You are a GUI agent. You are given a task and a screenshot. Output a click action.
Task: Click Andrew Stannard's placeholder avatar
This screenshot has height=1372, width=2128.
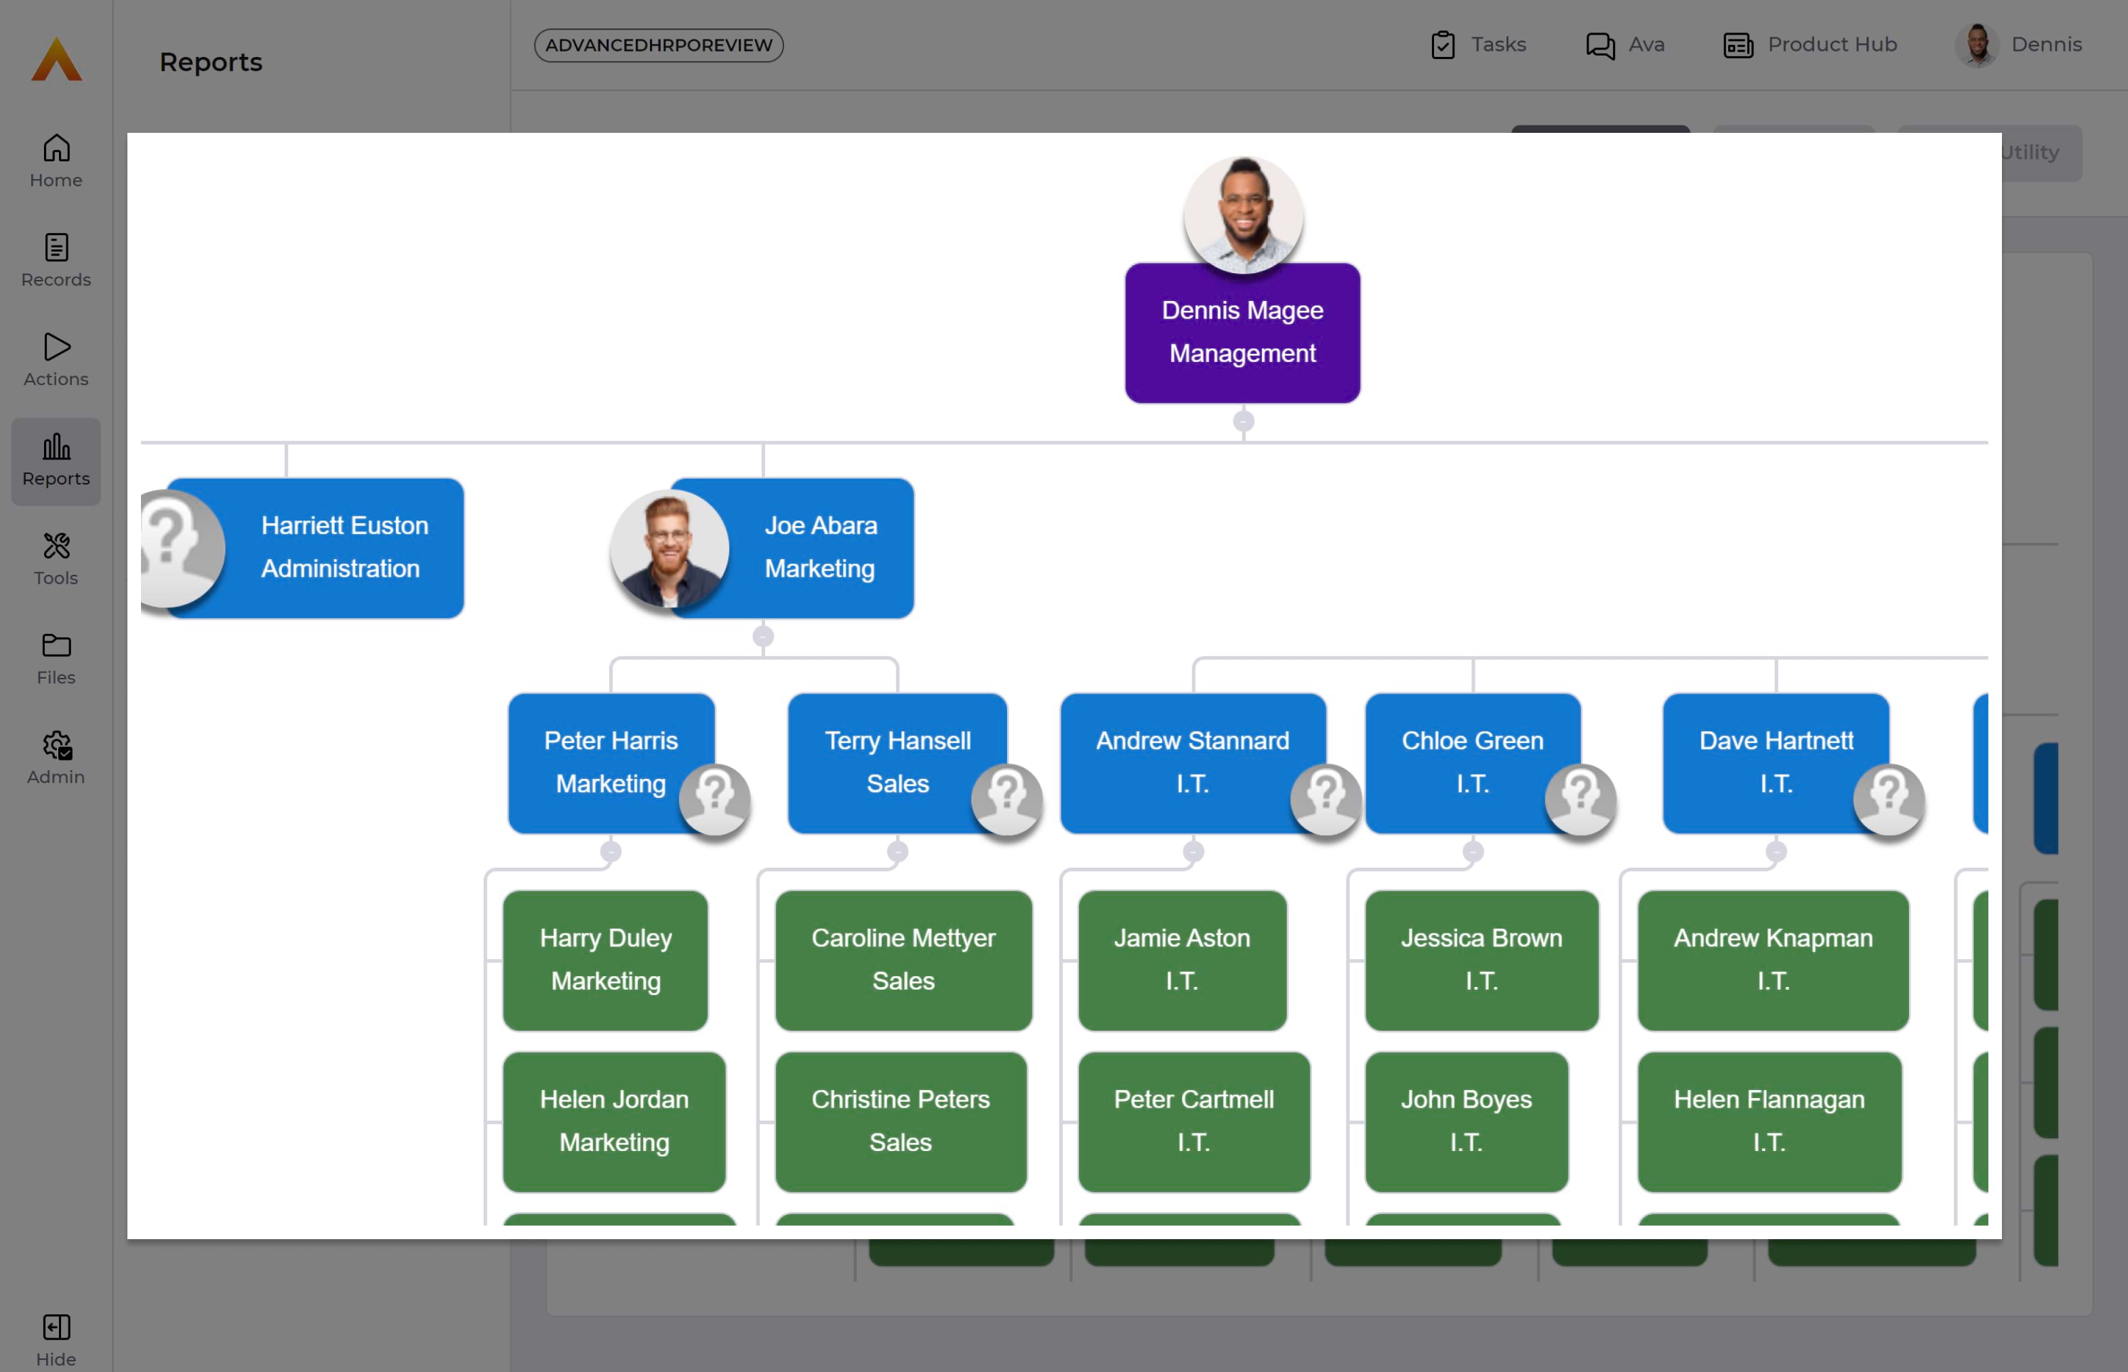point(1326,799)
